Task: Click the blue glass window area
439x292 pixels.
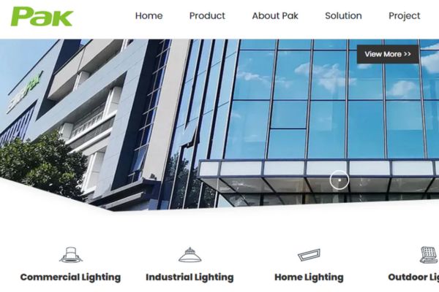Action: [331, 99]
